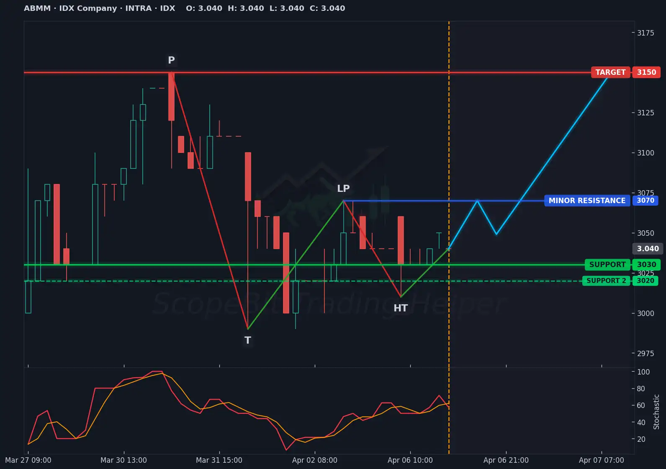Click the Mar 27 09:00 time label
Viewport: 666px width, 469px height.
tap(28, 460)
